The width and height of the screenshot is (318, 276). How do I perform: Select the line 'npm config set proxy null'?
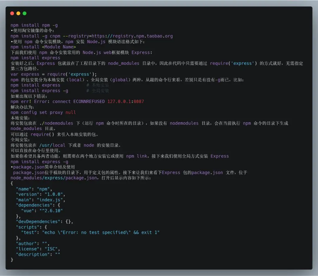coord(43,112)
